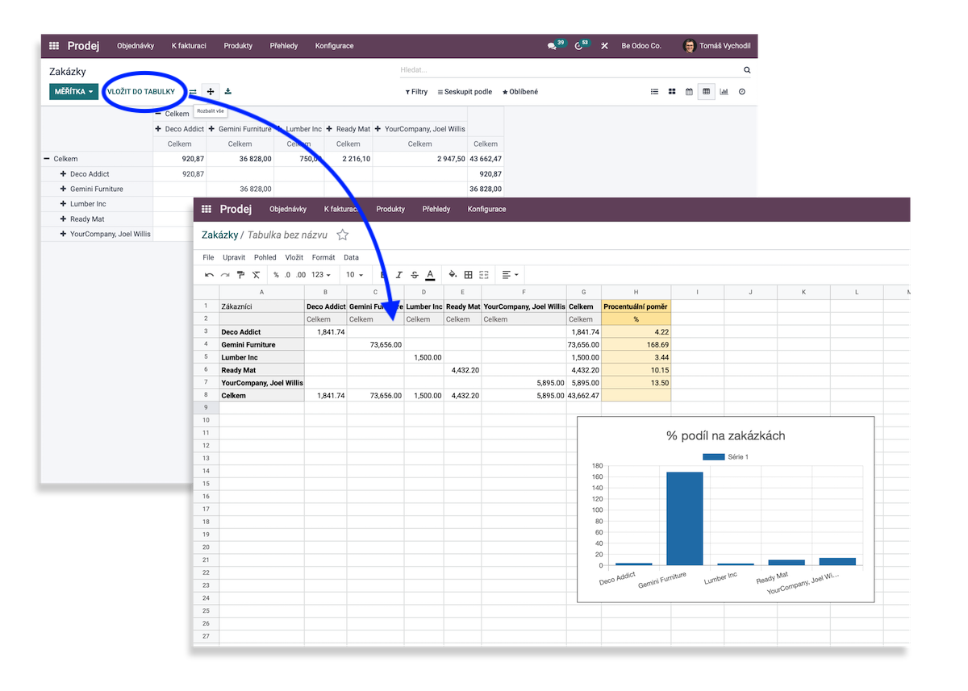Download the pivot table as a spreadsheet file
Screen dimensions: 968x691
(x=228, y=91)
